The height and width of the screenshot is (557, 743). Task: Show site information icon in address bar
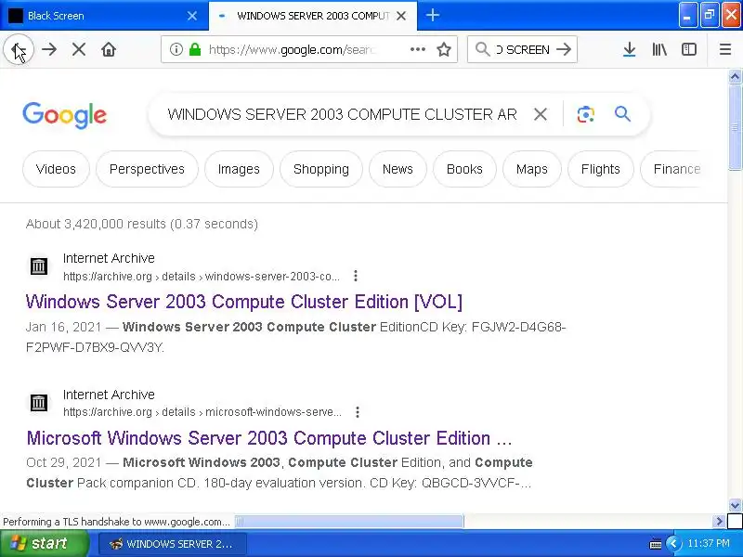point(176,49)
